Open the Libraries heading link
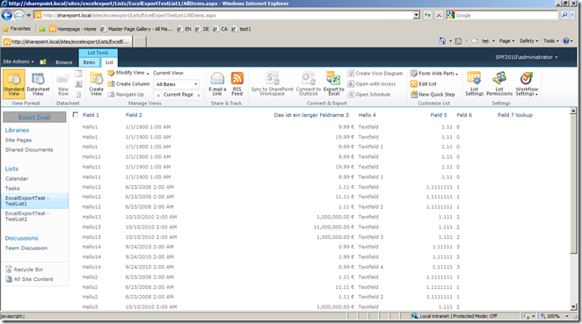582x324 pixels. tap(17, 130)
